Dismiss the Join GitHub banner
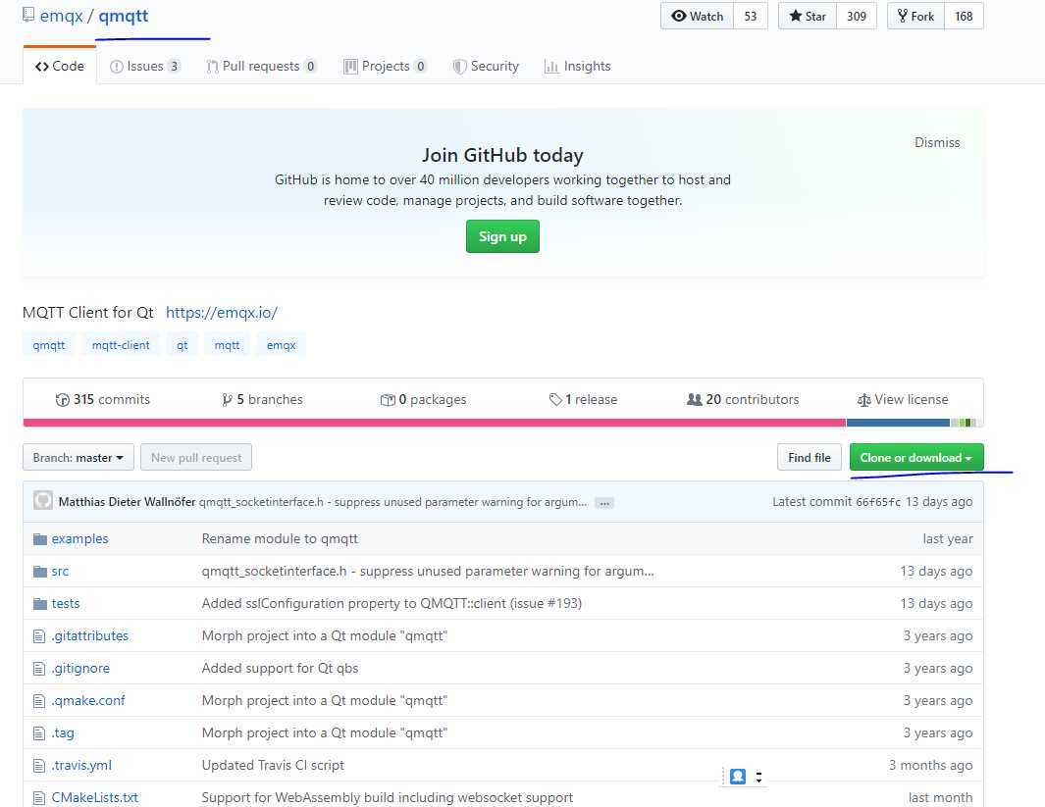The width and height of the screenshot is (1045, 807). coord(937,142)
